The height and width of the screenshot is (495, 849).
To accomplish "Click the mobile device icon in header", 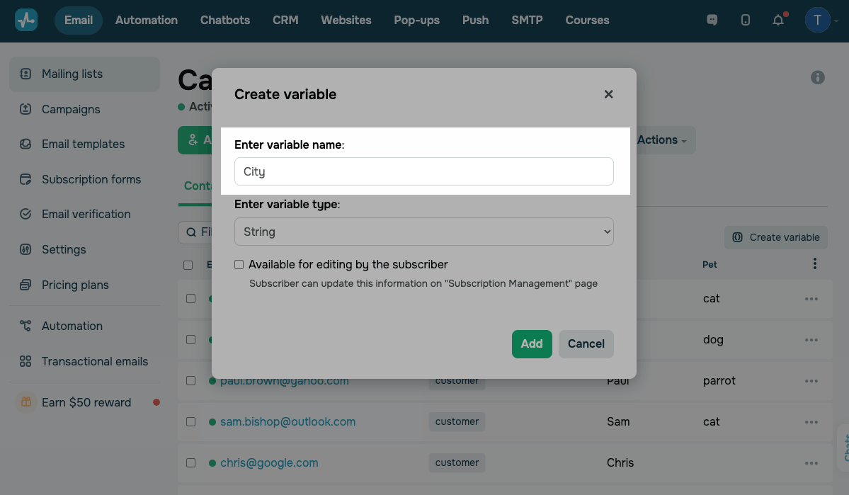I will [x=745, y=20].
